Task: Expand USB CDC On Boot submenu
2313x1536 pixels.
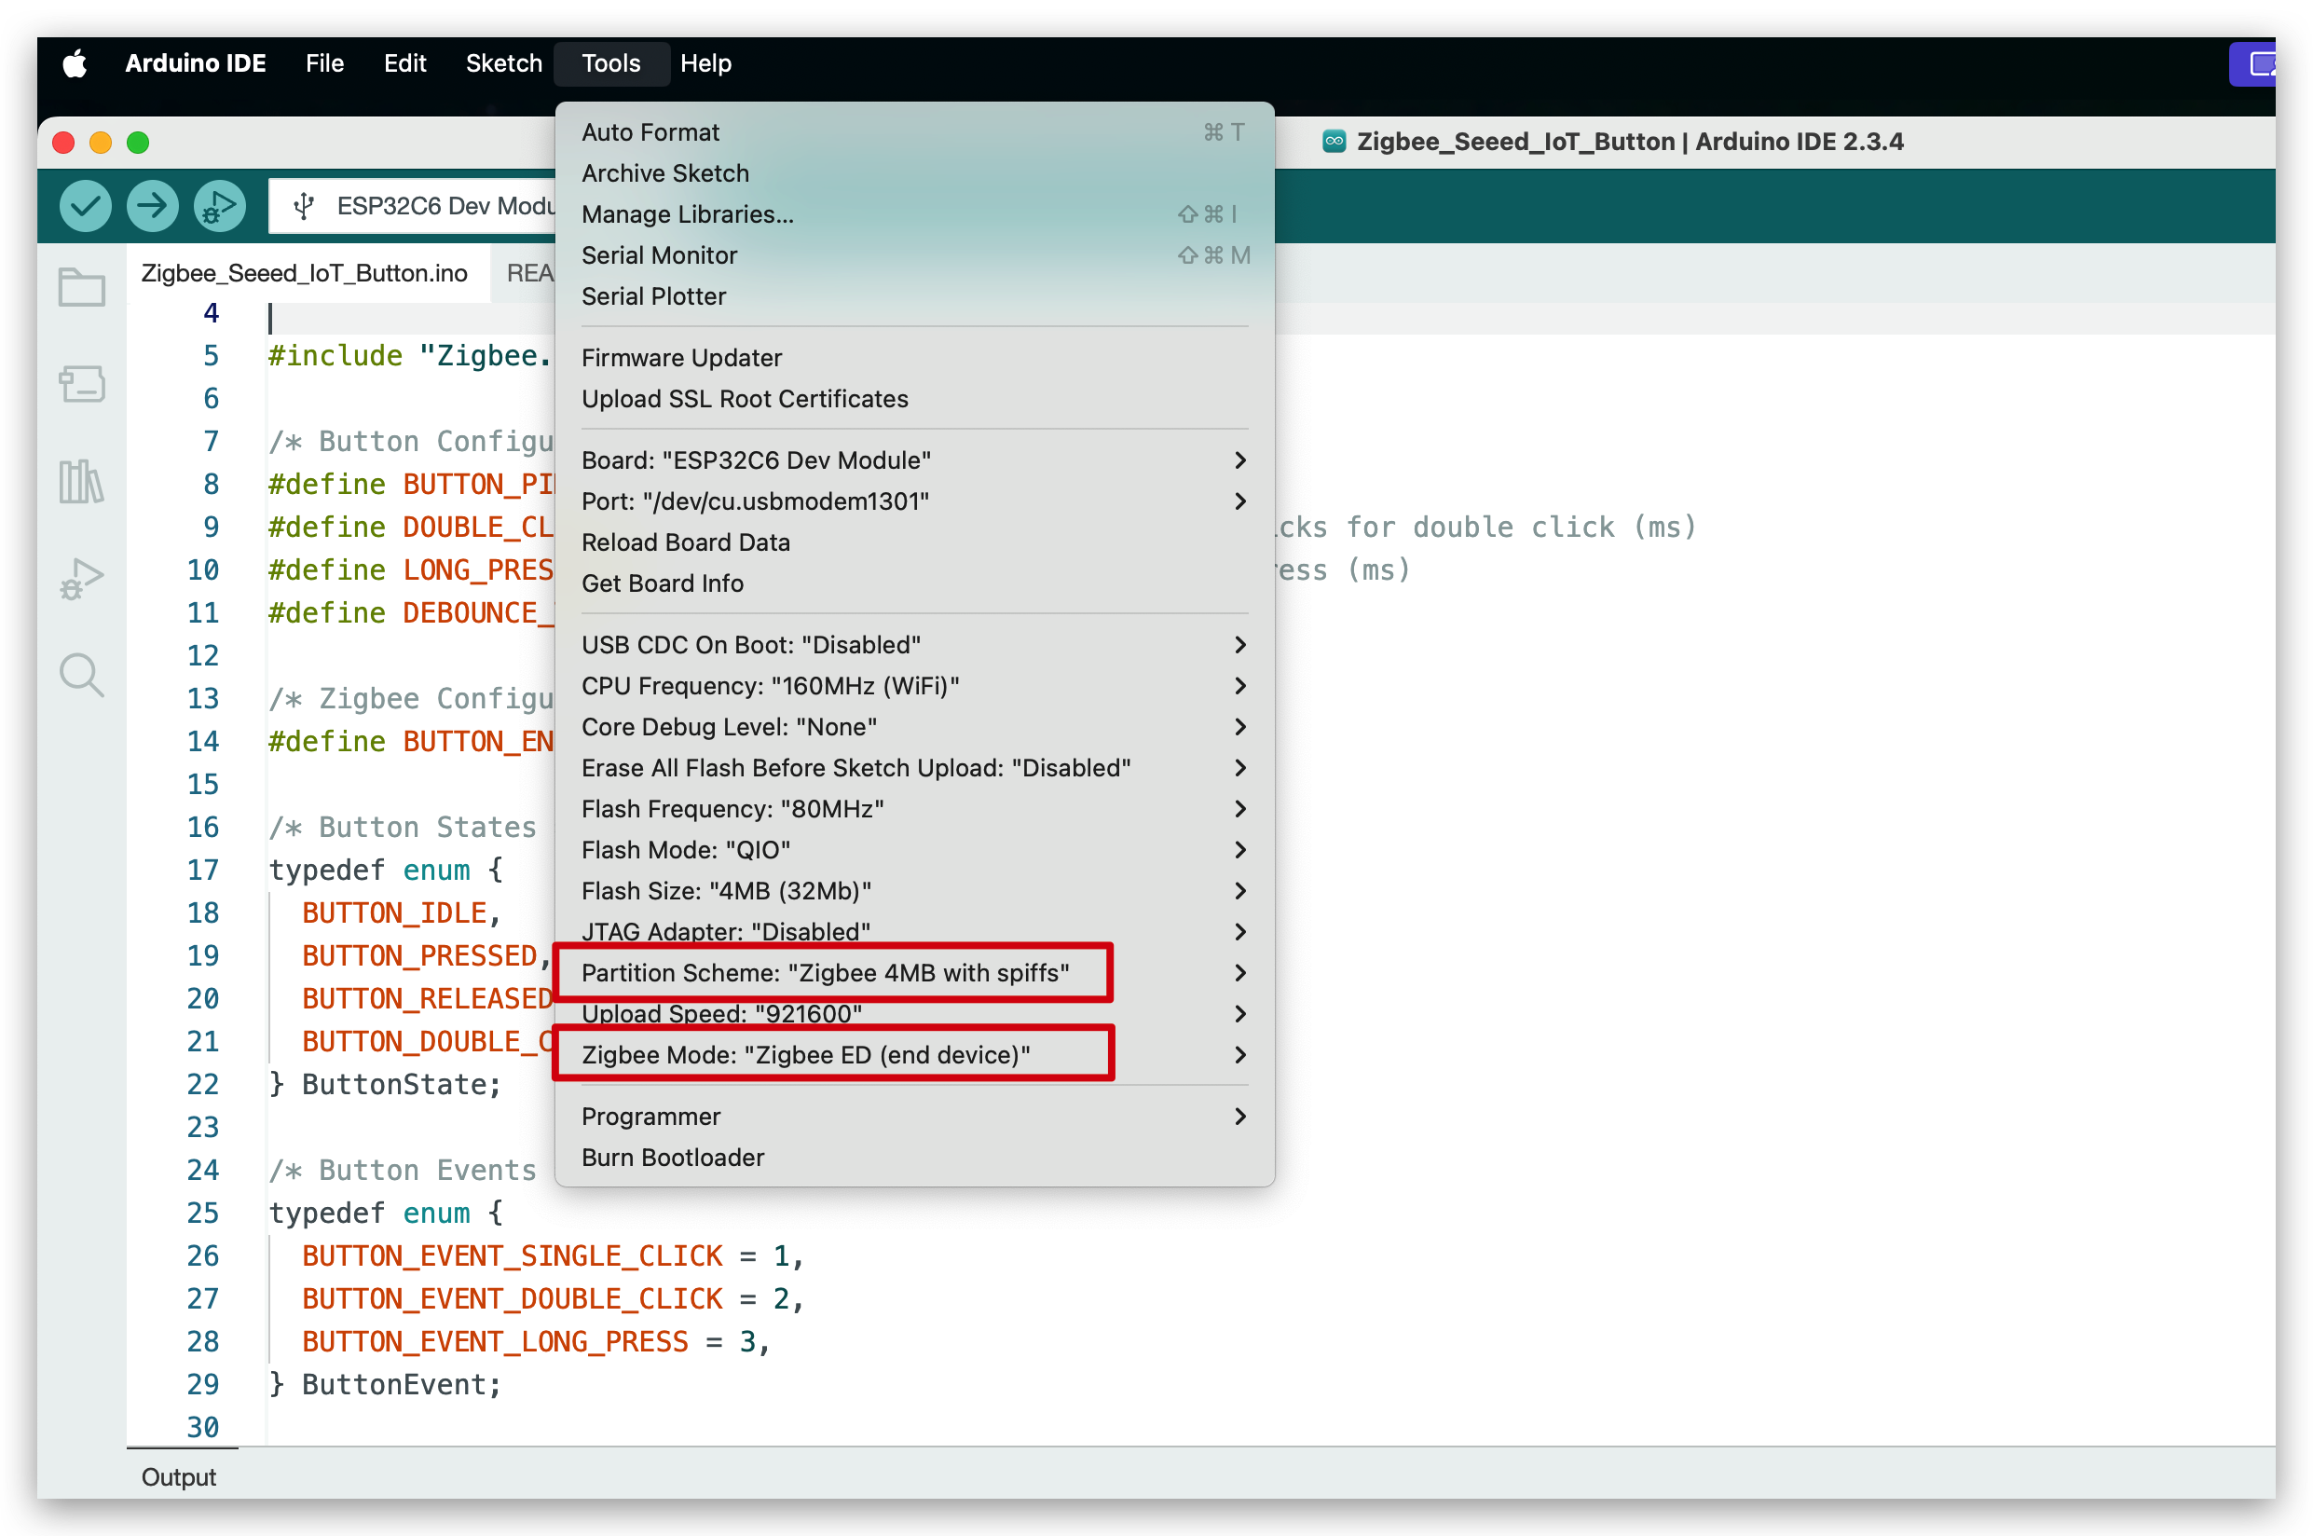Action: (x=913, y=645)
